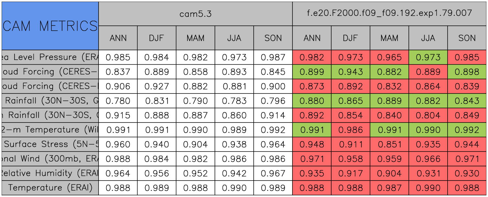Viewport: 488px width, 197px height.
Task: Select the red 0.851 cell
Action: pyautogui.click(x=389, y=144)
